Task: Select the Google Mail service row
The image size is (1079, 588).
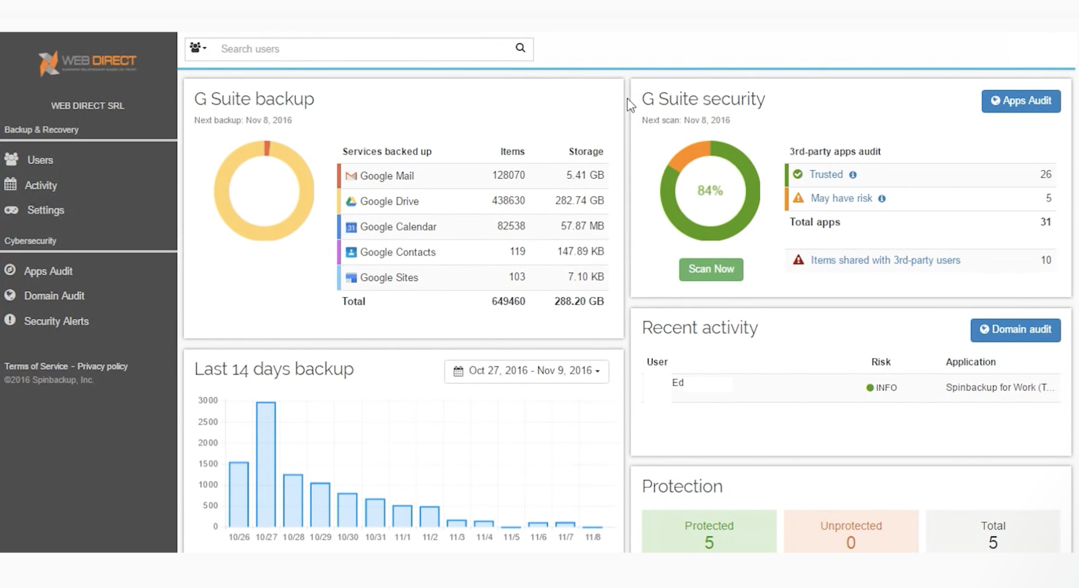Action: click(473, 175)
